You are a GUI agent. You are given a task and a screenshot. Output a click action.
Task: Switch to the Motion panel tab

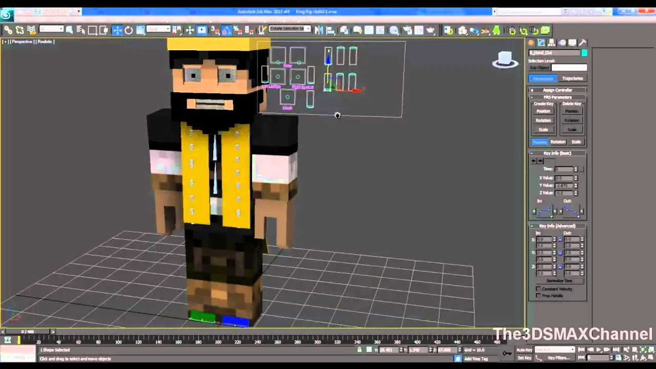pyautogui.click(x=562, y=43)
